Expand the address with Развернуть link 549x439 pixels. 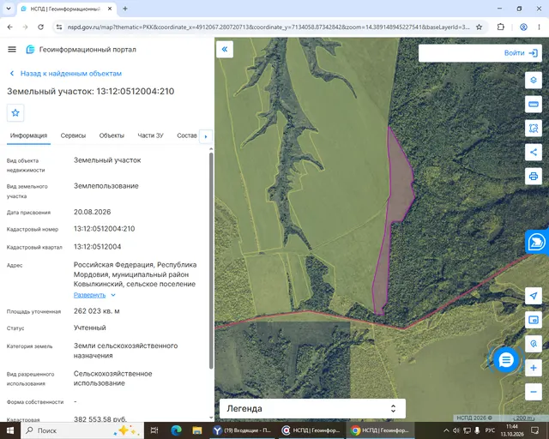(94, 295)
